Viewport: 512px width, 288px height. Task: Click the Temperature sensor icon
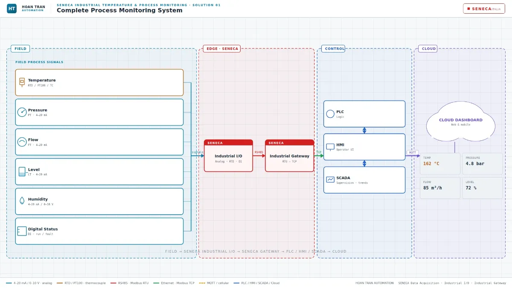pos(22,82)
